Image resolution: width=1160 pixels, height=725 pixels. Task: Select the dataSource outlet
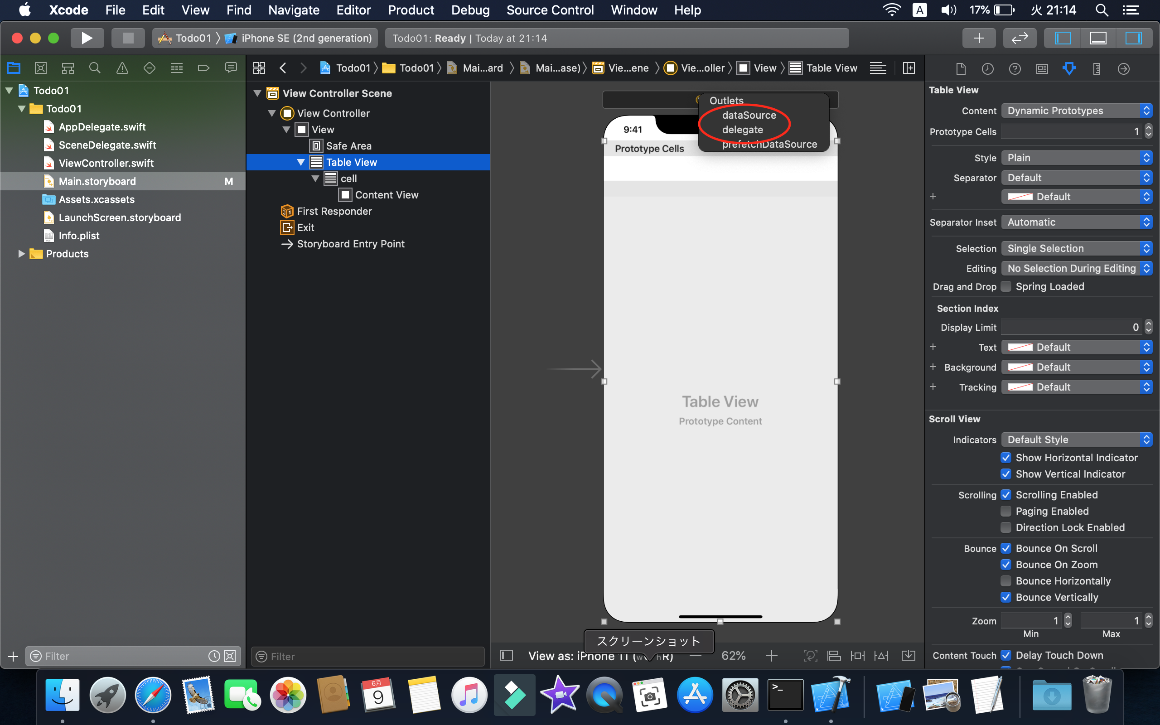coord(749,115)
